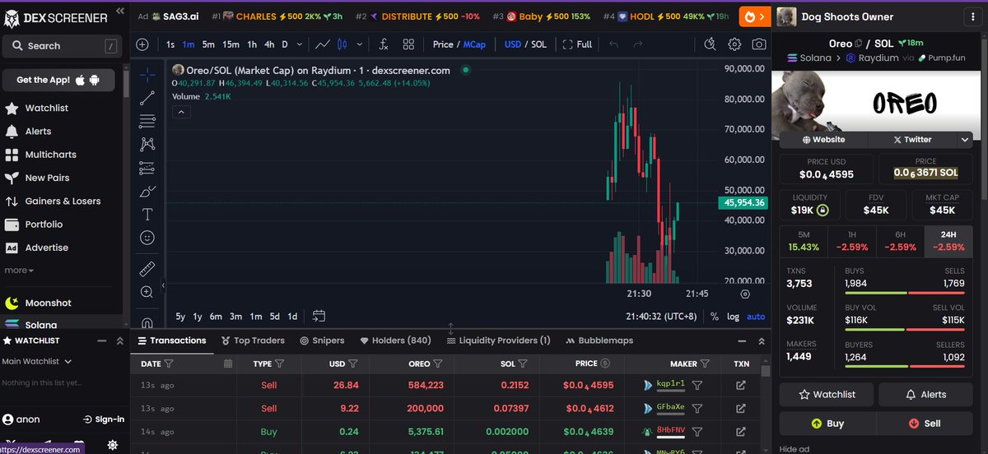Open the indicators fx menu

(384, 44)
